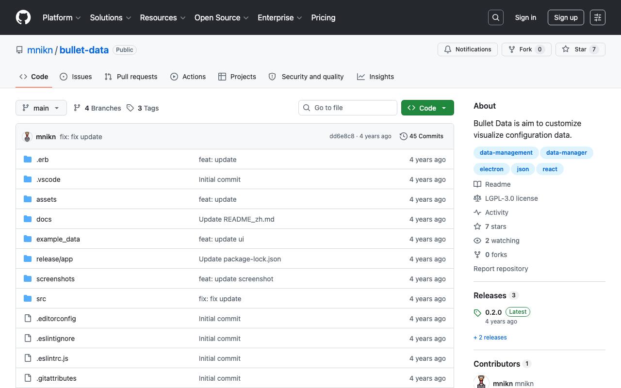Click the .gitattributes file icon
621x388 pixels.
pyautogui.click(x=28, y=378)
